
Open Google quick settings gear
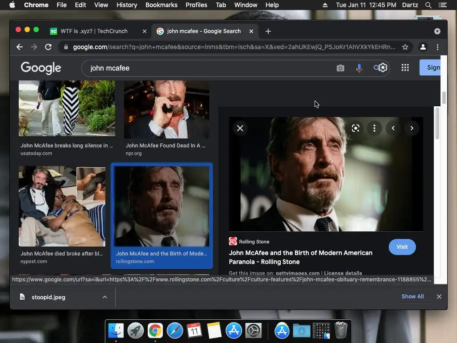pyautogui.click(x=383, y=68)
